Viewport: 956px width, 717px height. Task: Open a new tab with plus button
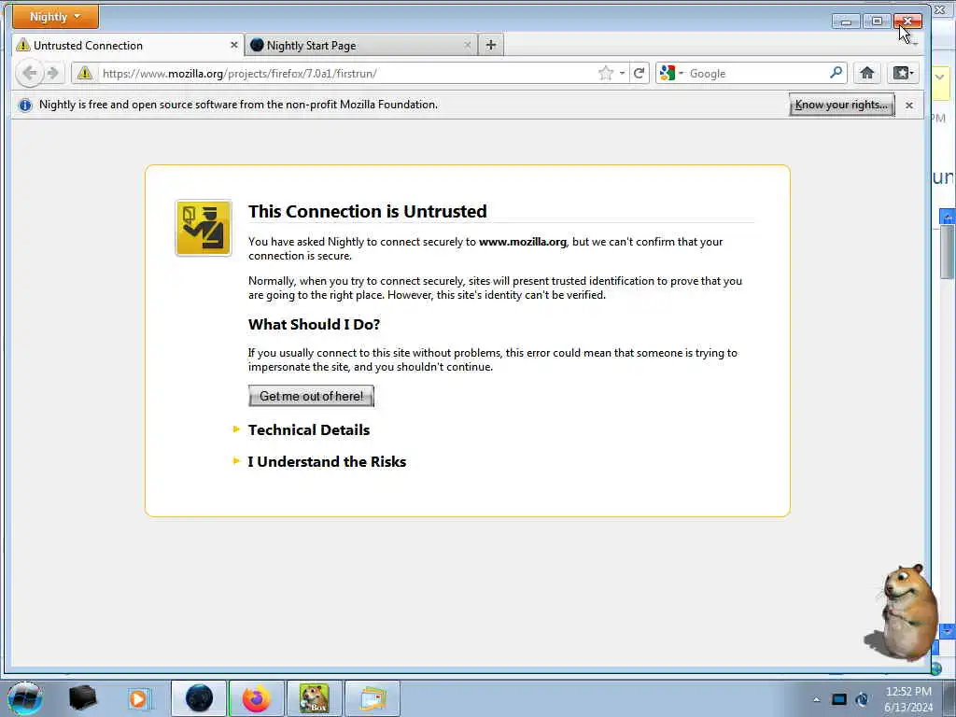(491, 45)
